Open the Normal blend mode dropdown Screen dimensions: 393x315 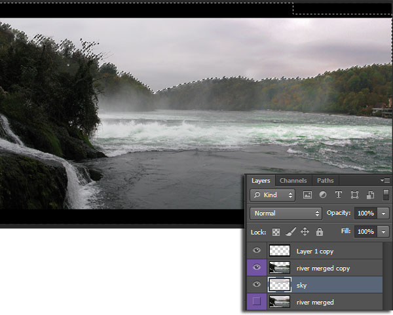pos(286,213)
